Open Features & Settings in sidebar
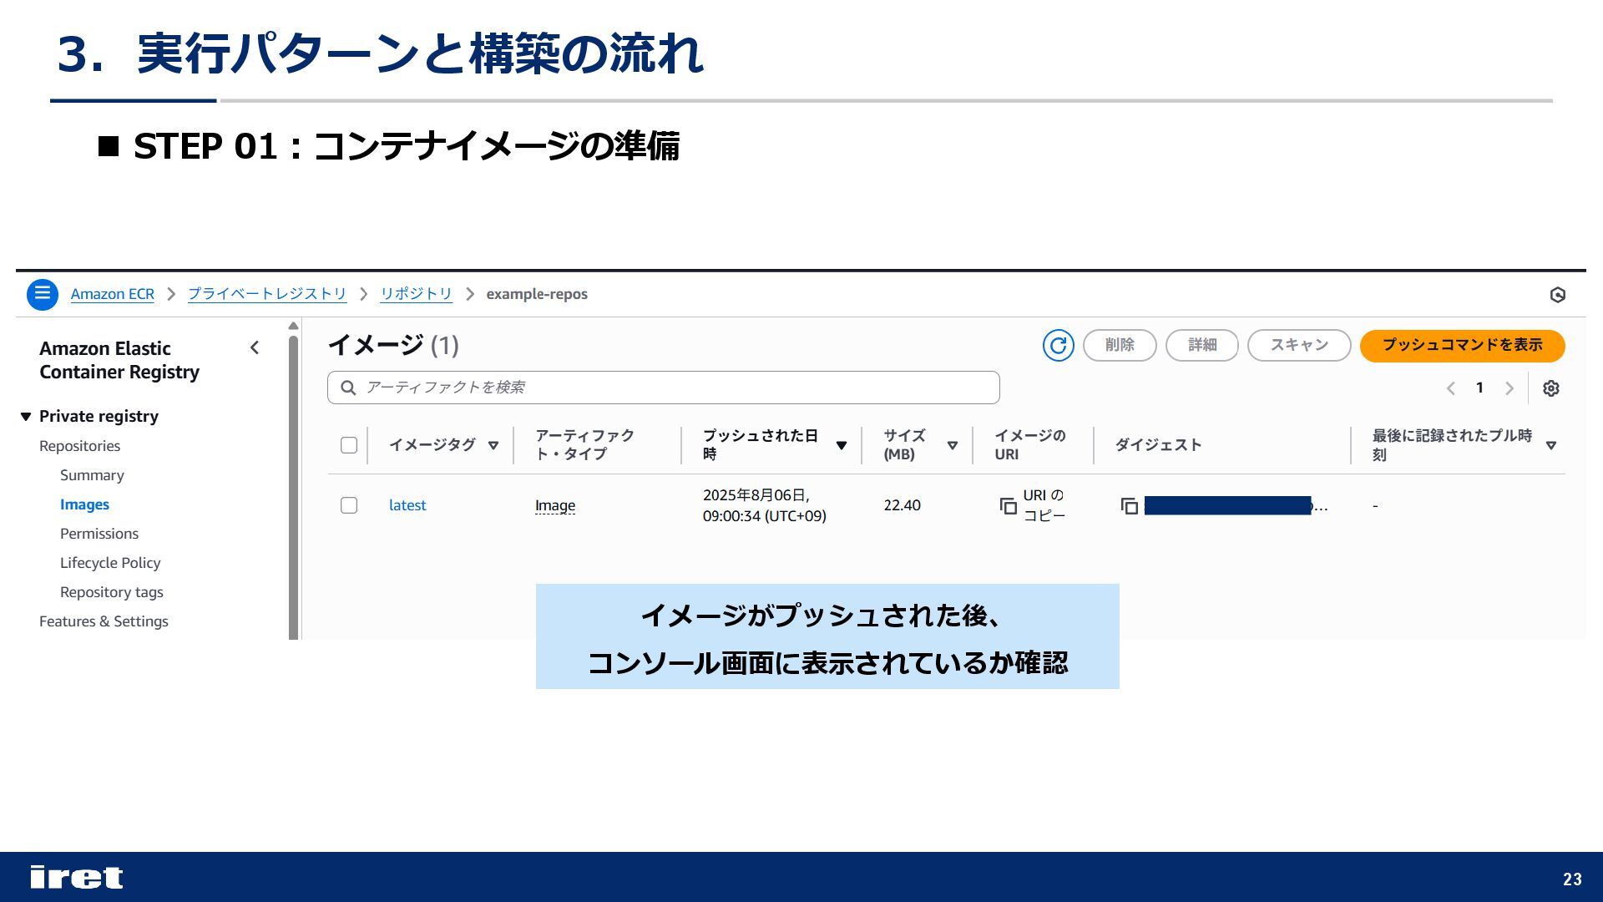The image size is (1603, 902). click(104, 621)
